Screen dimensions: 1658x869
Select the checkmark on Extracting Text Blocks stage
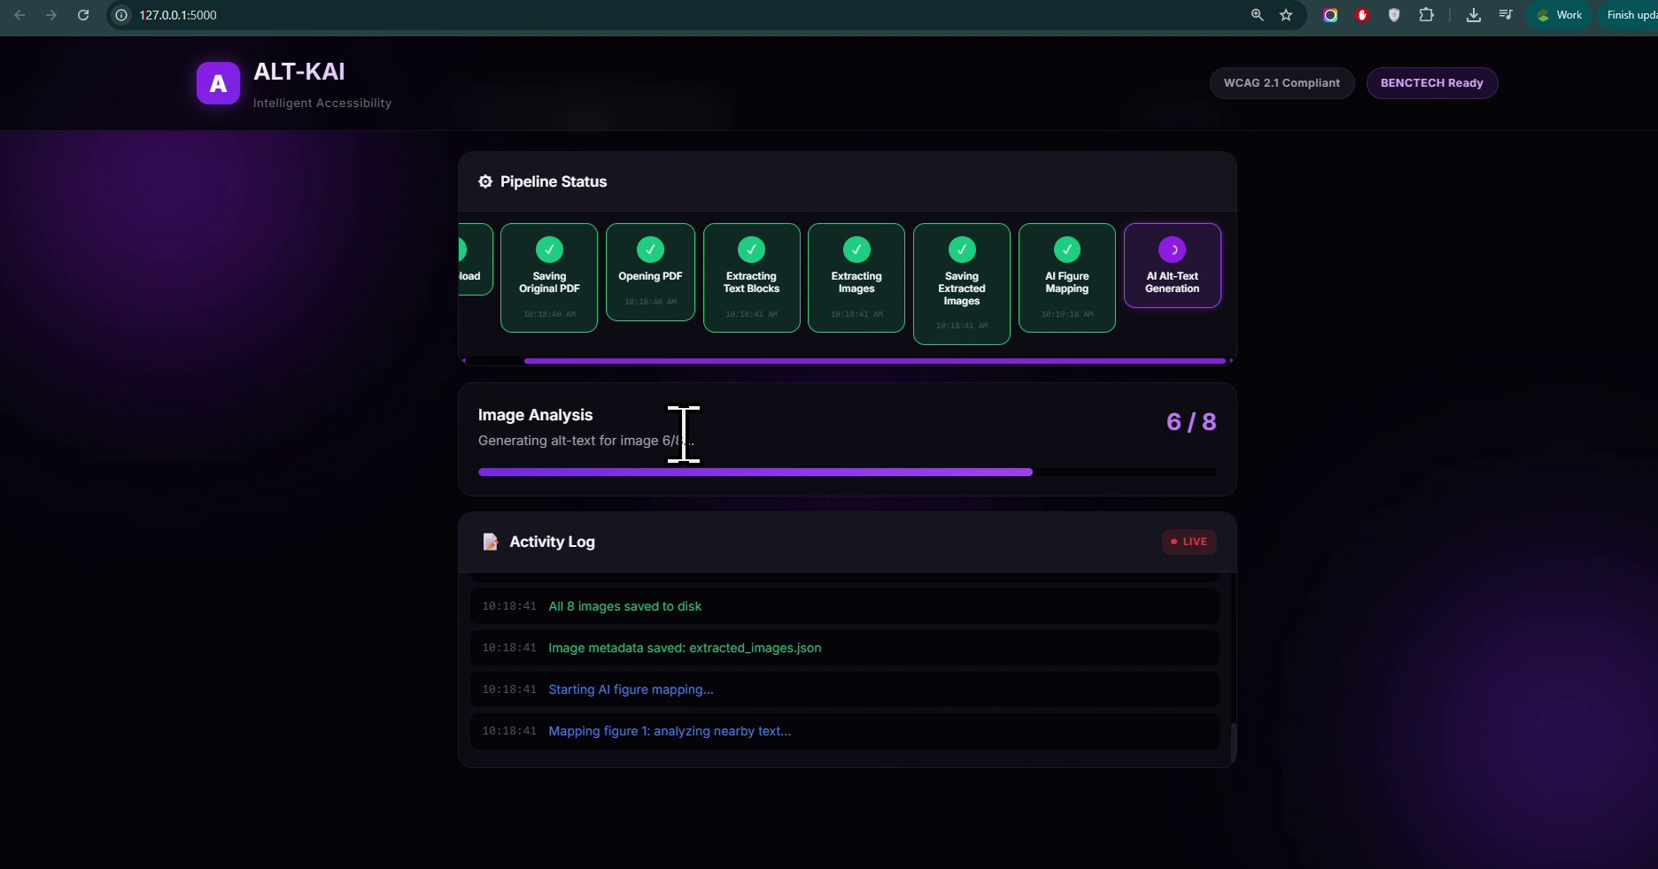coord(751,250)
